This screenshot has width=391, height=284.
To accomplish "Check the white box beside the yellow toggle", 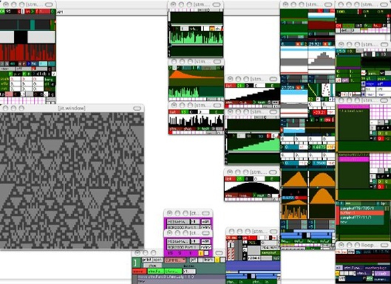I will [x=206, y=253].
